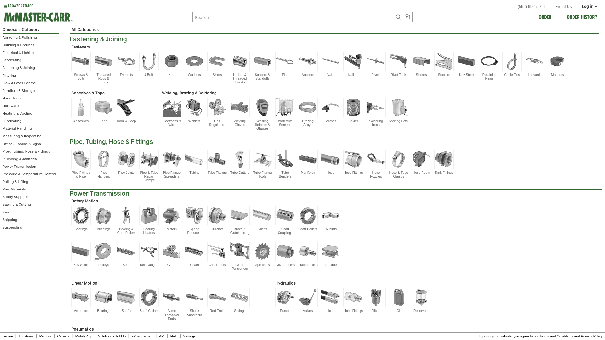605x340 pixels.
Task: Select Plumbing & Janitorial sidebar category
Action: click(x=20, y=159)
